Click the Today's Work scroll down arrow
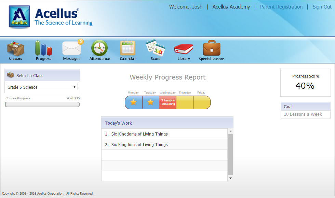This screenshot has width=335, height=198. point(230,178)
